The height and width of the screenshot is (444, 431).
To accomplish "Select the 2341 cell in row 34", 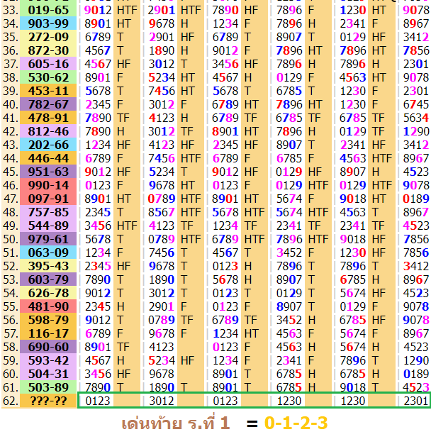I will pyautogui.click(x=352, y=23).
